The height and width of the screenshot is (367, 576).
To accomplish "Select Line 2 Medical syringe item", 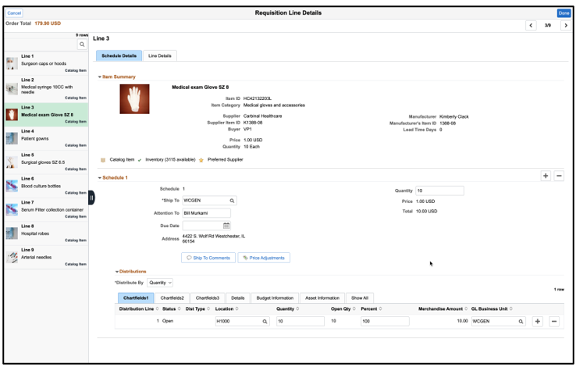I will tap(46, 88).
